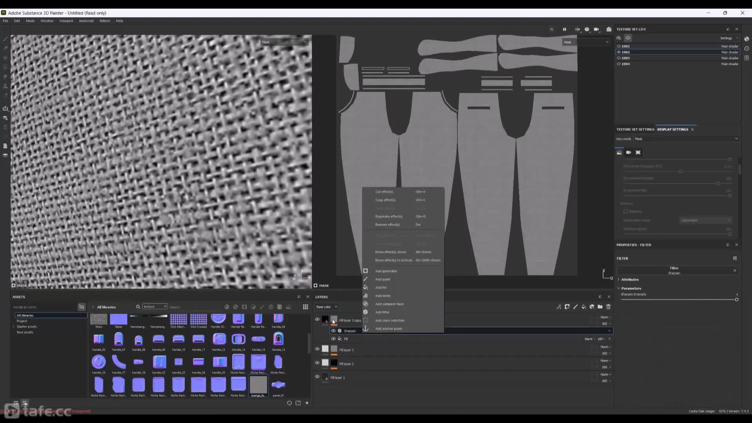Pause the viewport rendering engine
752x423 pixels.
tap(564, 29)
